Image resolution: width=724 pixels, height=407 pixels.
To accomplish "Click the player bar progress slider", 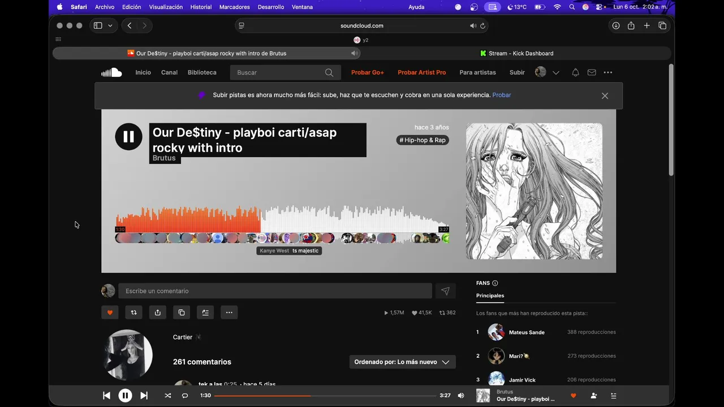I will [x=325, y=396].
